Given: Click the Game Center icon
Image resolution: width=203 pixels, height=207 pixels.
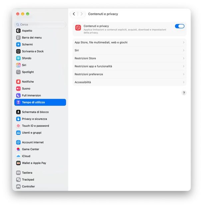Looking at the screenshot, I should click(18, 149).
